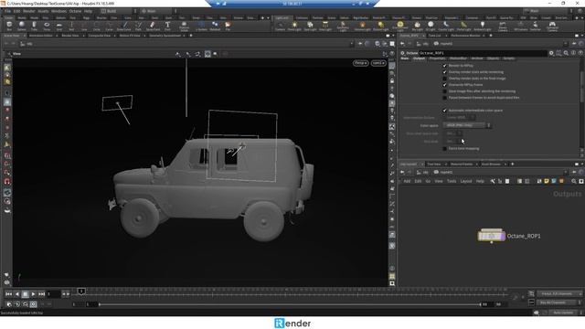Add an Ambient Light from shelf
This screenshot has height=329, width=585.
(x=482, y=26)
